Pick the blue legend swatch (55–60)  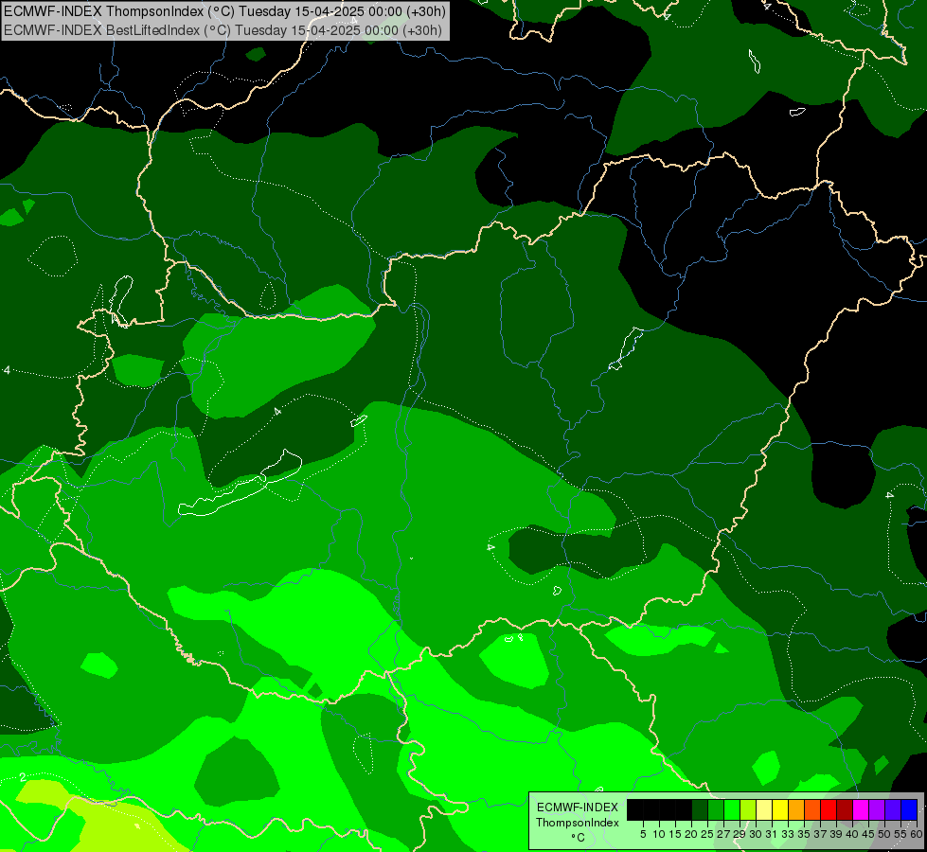(x=908, y=809)
